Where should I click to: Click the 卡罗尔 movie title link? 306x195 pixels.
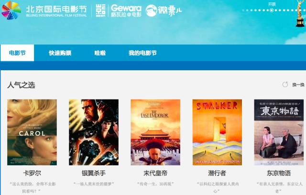(32, 173)
